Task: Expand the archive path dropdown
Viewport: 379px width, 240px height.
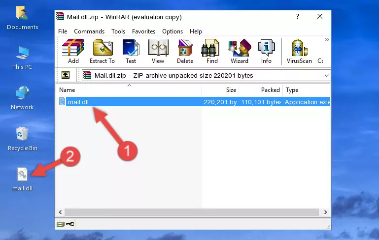Action: click(327, 76)
